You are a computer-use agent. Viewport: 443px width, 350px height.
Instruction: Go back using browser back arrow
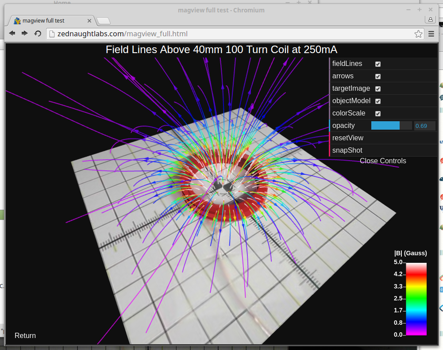point(12,33)
